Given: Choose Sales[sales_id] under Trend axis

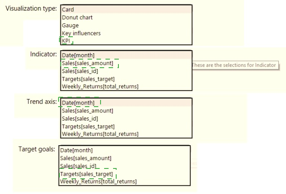Looking at the screenshot, I should pos(80,119).
